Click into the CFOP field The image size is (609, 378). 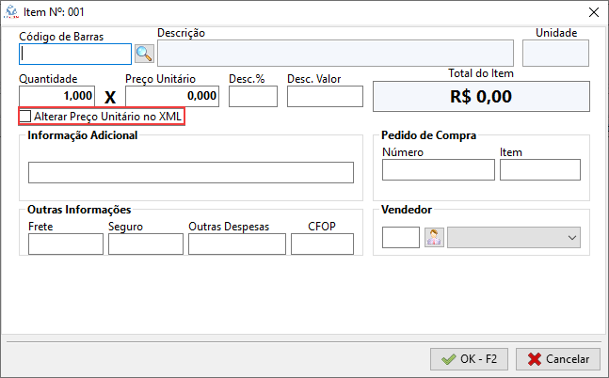322,244
